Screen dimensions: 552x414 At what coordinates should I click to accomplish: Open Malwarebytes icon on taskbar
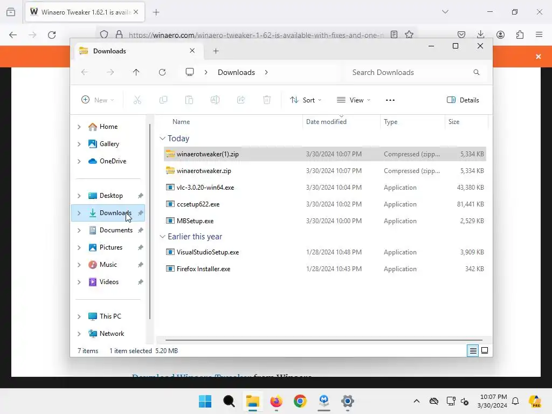point(324,401)
